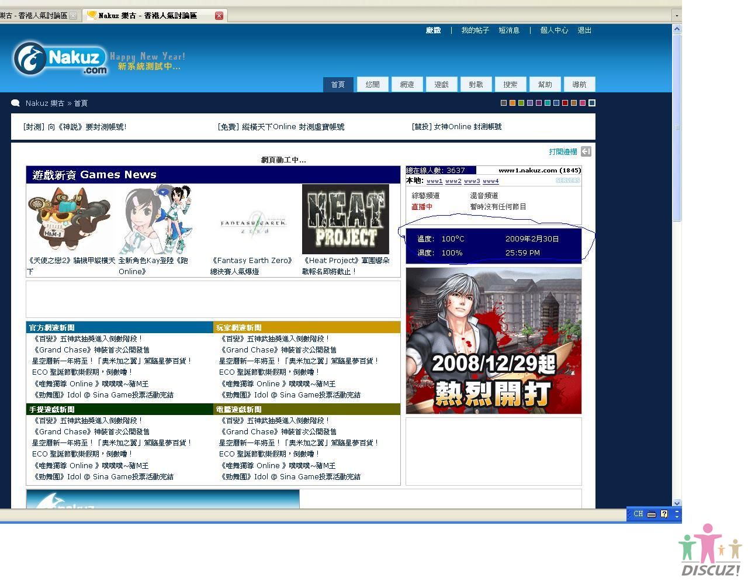Click the sidebar toggle arrow icon beside 打開邊欄
Image resolution: width=748 pixels, height=581 pixels.
(x=586, y=151)
